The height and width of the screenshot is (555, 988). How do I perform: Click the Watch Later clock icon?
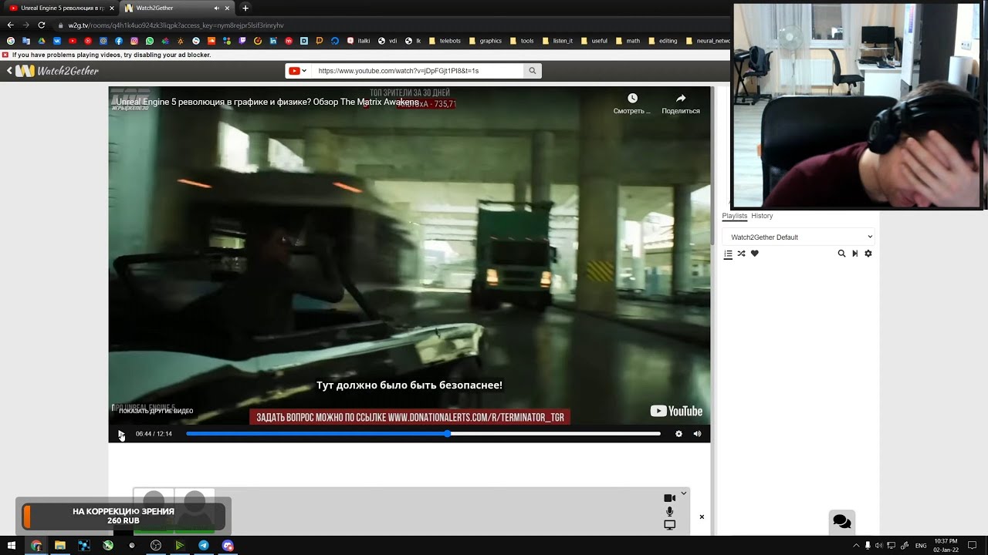(x=632, y=99)
